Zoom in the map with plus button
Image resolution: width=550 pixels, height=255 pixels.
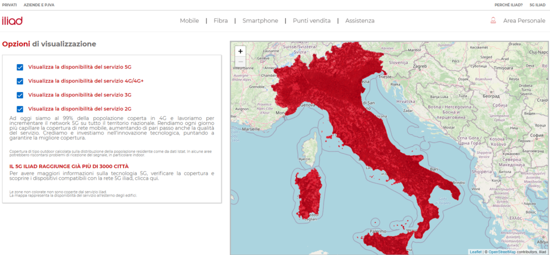(240, 51)
